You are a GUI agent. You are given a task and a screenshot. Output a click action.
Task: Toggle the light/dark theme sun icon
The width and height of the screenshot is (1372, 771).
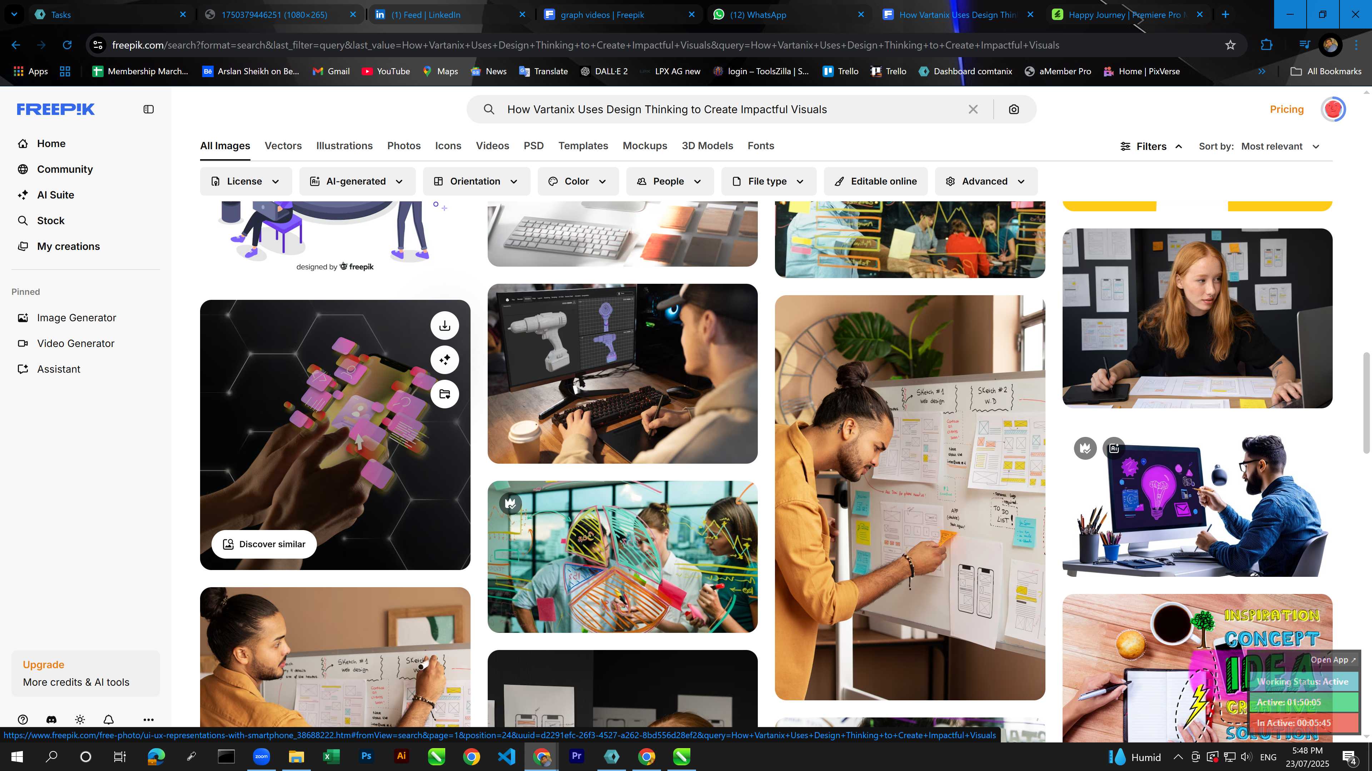pyautogui.click(x=80, y=719)
